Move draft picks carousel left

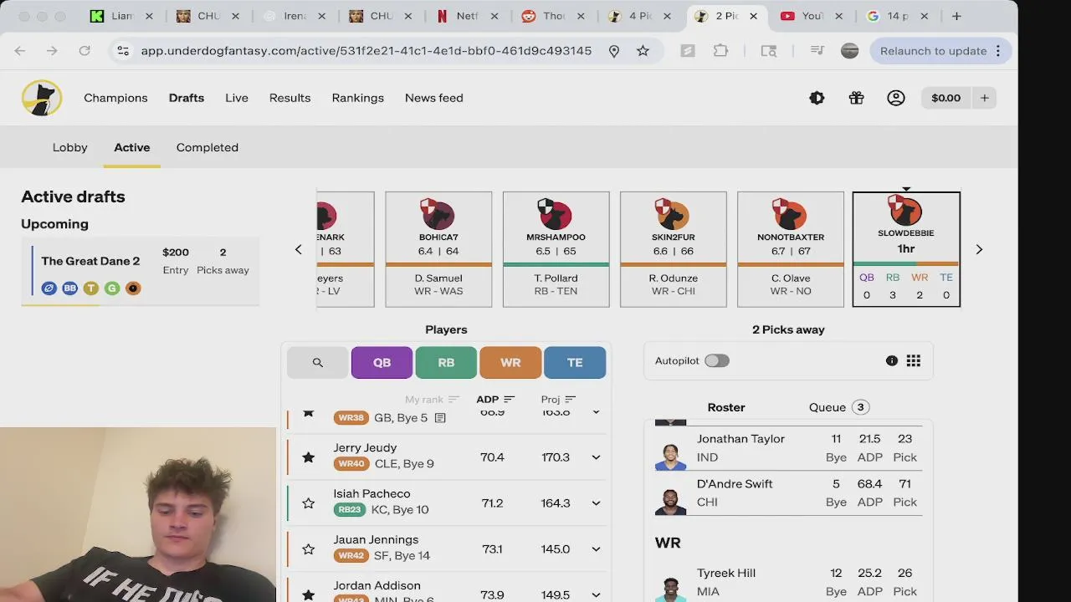pyautogui.click(x=298, y=249)
